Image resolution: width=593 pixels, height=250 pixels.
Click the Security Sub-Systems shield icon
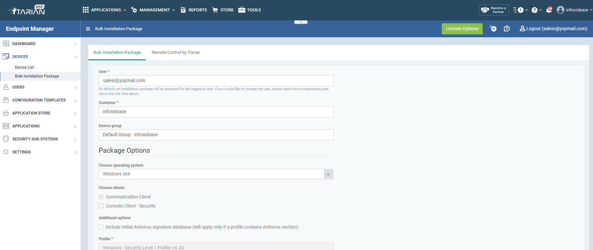tap(6, 139)
